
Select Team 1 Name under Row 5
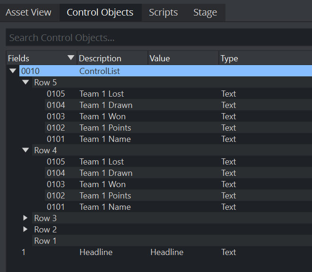pyautogui.click(x=178, y=139)
